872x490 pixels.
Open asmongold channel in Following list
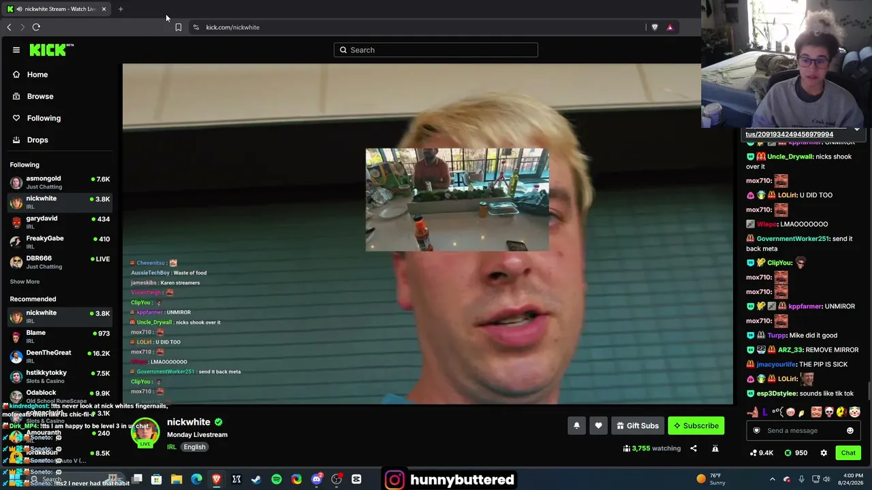point(60,182)
